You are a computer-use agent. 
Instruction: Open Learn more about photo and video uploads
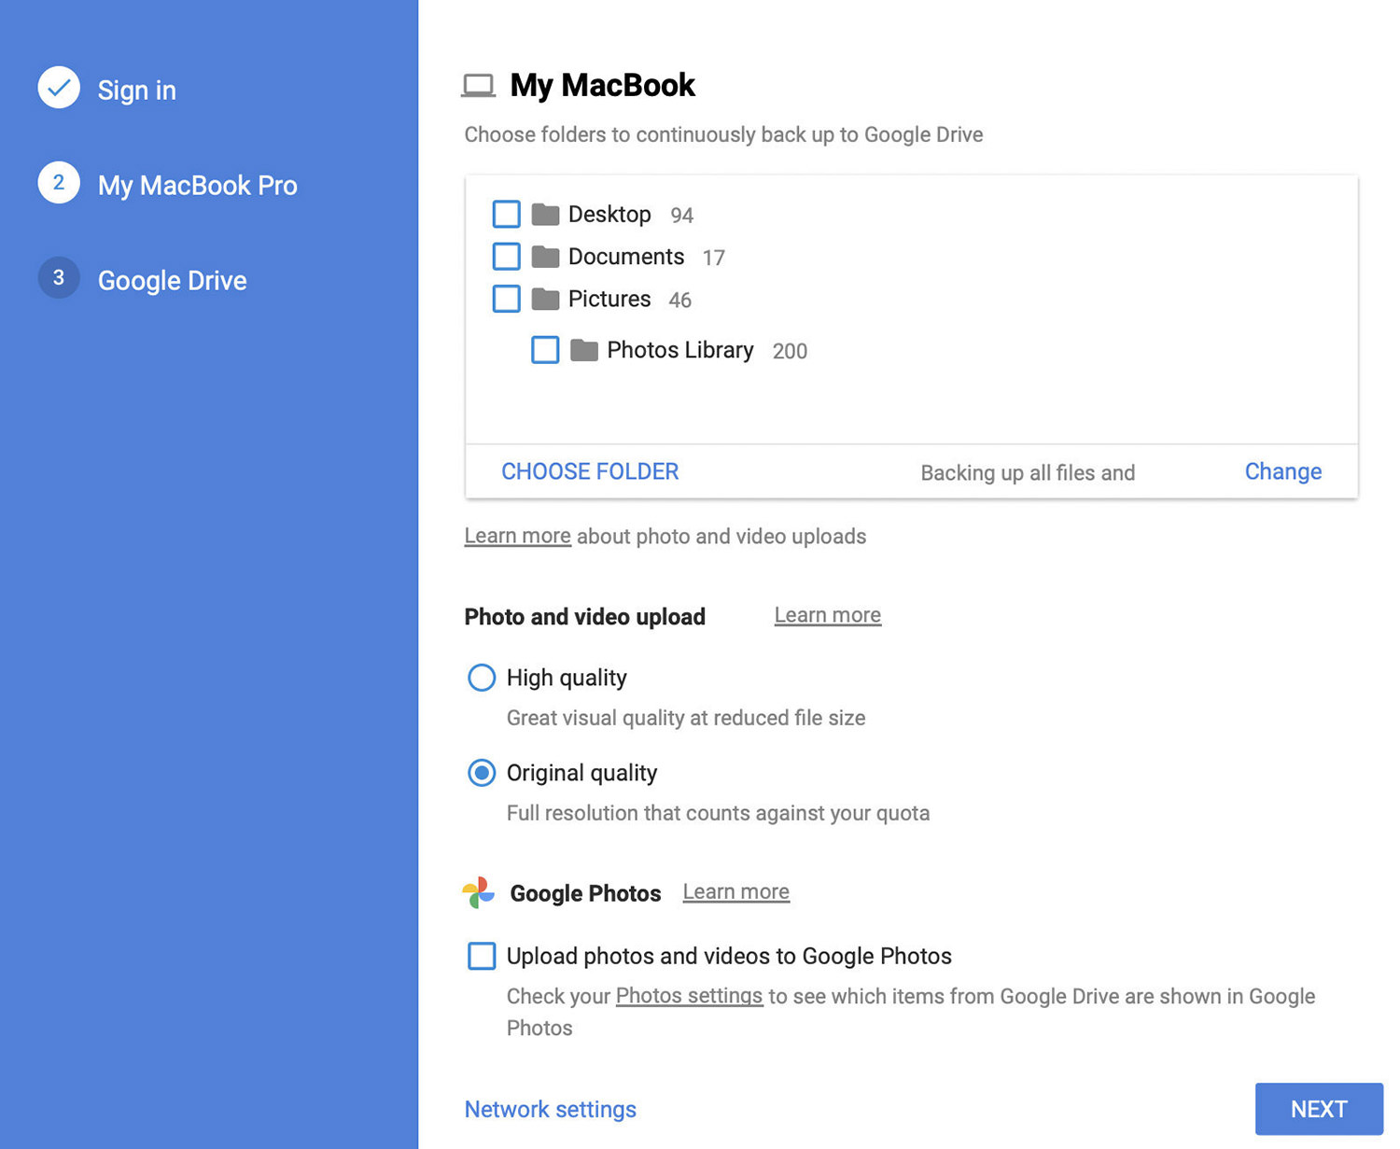point(518,536)
